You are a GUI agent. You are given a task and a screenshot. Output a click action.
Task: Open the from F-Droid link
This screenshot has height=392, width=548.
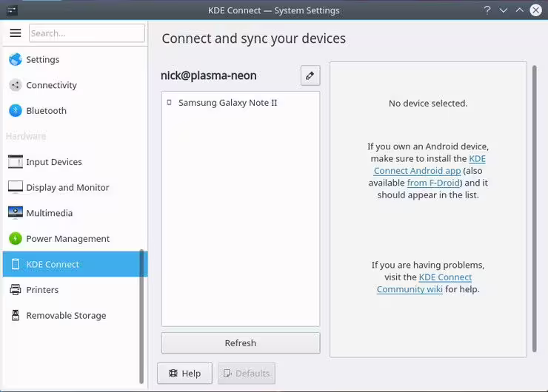[x=433, y=183]
